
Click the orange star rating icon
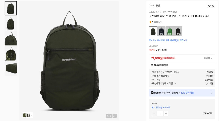click(150, 22)
